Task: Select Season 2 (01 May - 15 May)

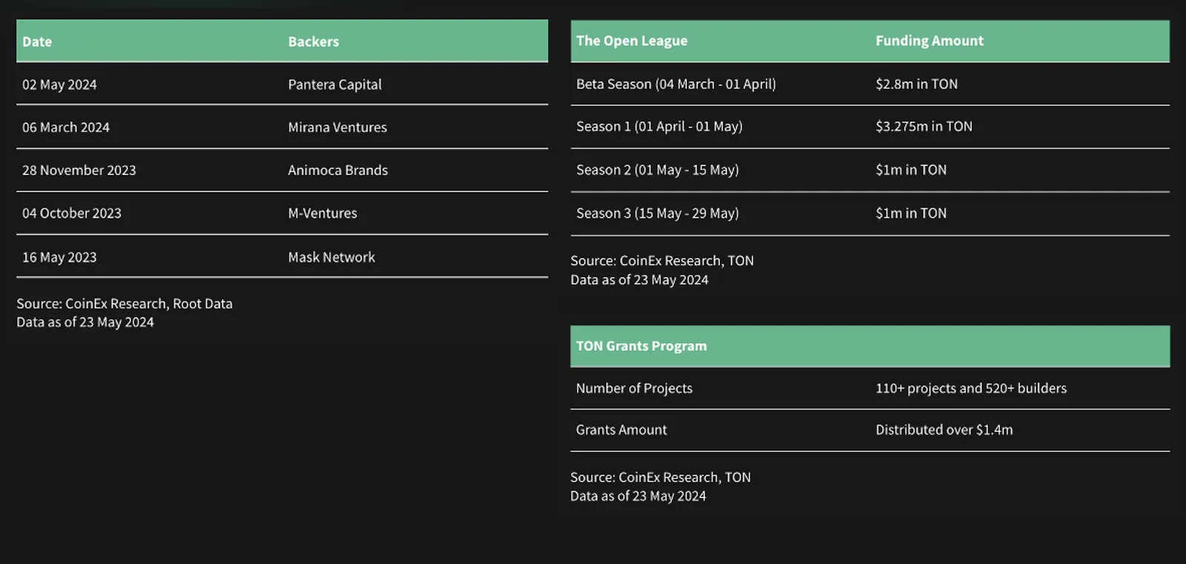Action: (x=657, y=170)
